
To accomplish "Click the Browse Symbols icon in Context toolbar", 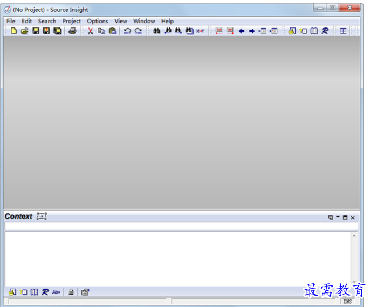I will pos(23,292).
